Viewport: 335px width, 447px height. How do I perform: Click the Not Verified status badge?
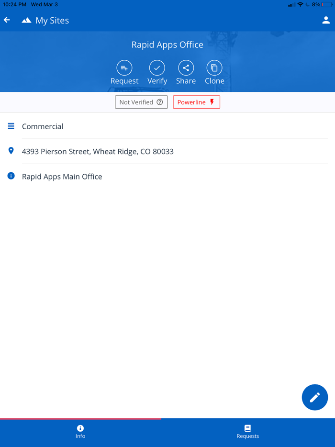pyautogui.click(x=141, y=102)
